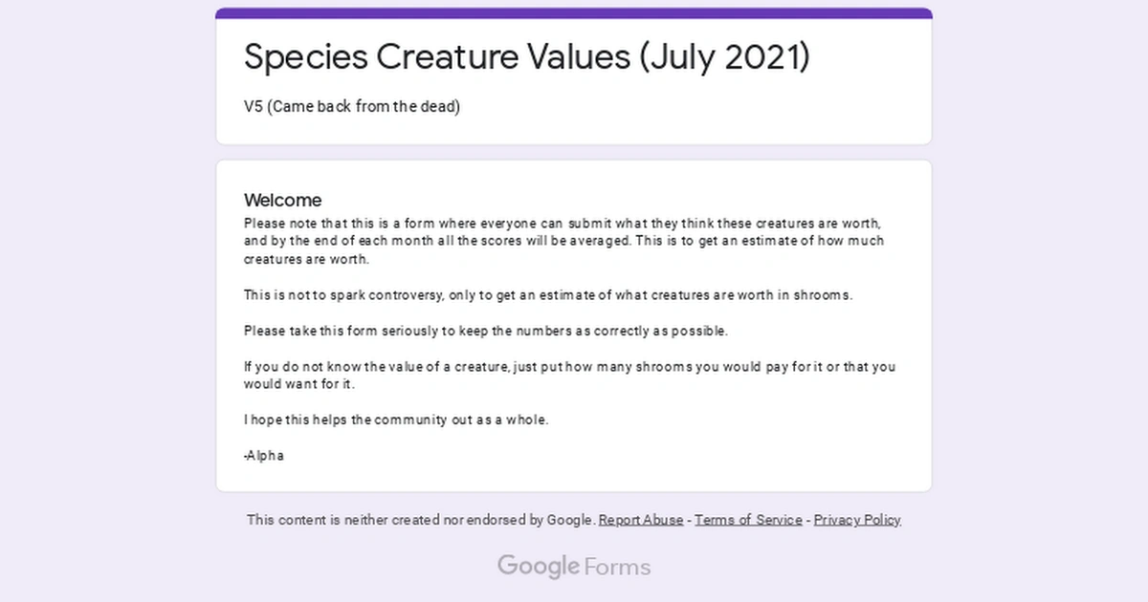Click the -Alpha signature text
The height and width of the screenshot is (602, 1148).
click(x=263, y=456)
